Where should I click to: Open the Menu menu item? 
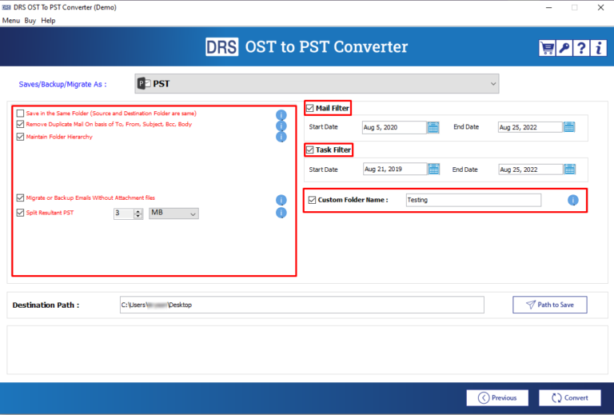pyautogui.click(x=11, y=21)
